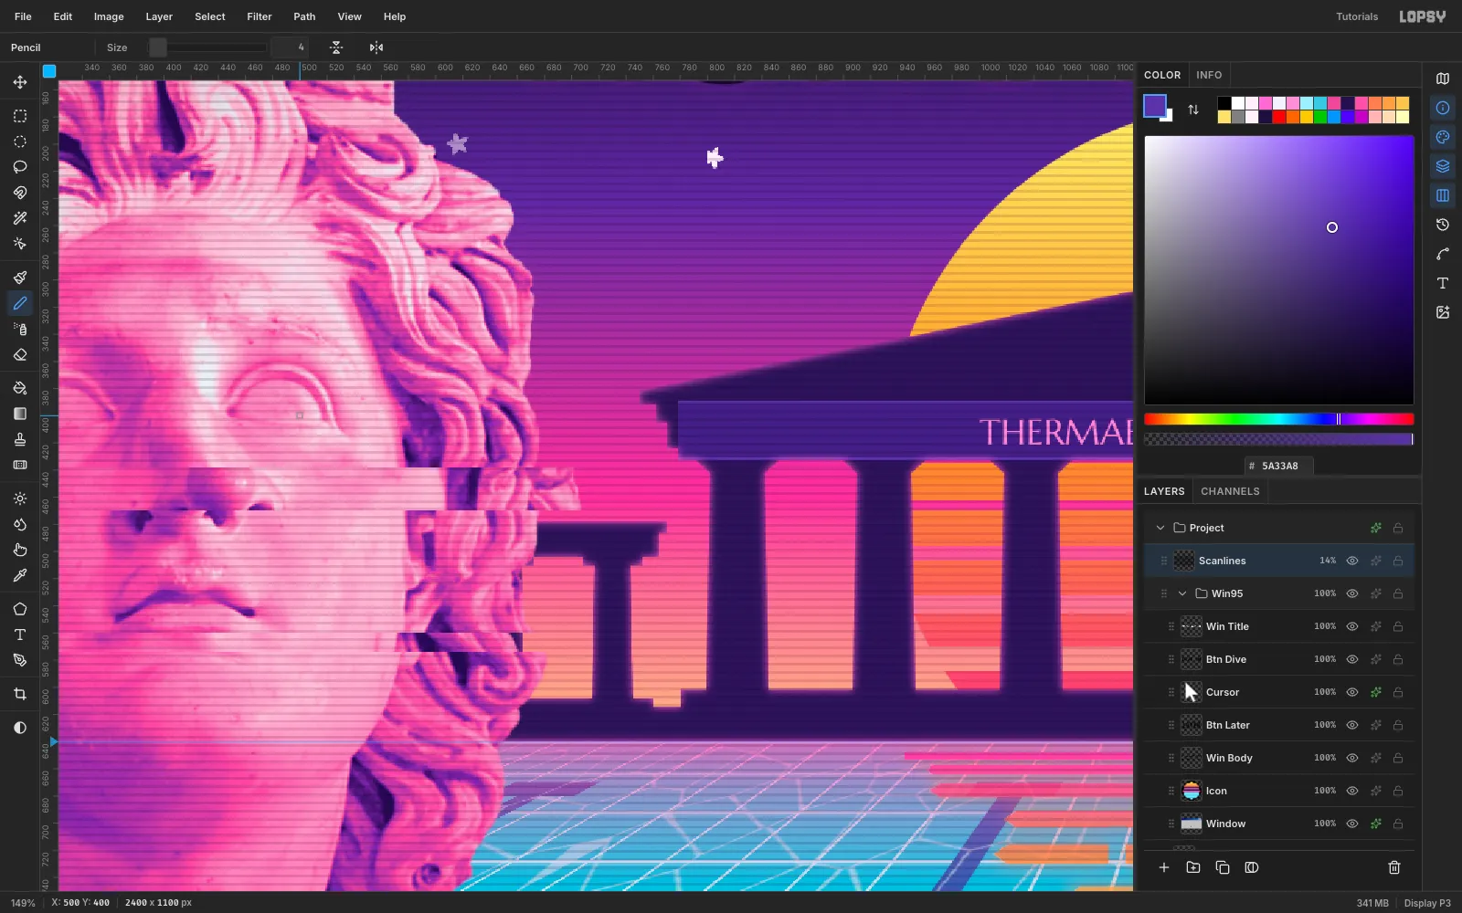This screenshot has height=913, width=1462.
Task: Choose the Gradient tool
Action: point(19,414)
